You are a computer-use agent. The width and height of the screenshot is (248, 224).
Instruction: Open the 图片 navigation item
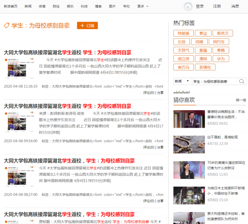(x=112, y=6)
